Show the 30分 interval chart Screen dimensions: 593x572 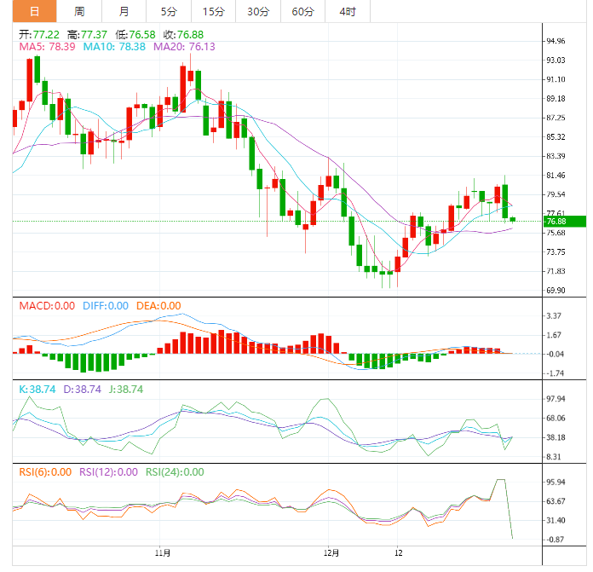258,12
